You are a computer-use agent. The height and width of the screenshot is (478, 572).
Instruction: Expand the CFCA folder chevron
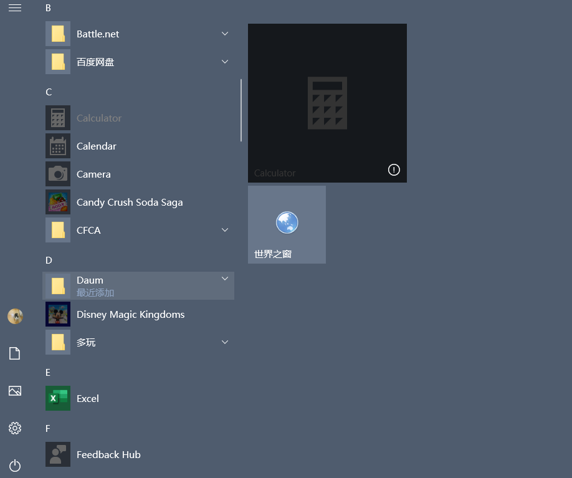click(225, 230)
